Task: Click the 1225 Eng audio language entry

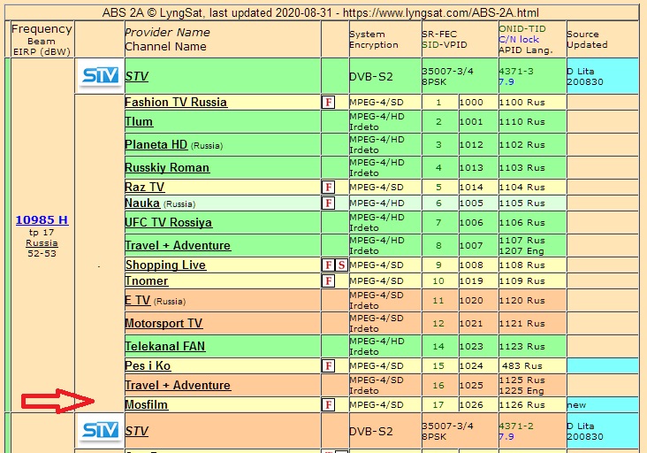Action: [x=521, y=391]
